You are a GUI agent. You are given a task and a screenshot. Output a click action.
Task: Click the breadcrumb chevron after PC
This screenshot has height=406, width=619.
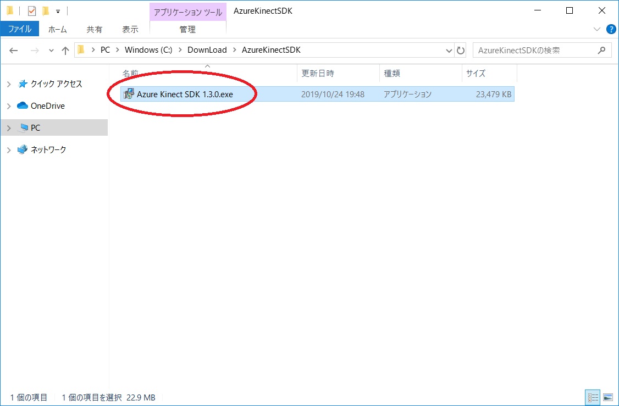click(x=118, y=50)
